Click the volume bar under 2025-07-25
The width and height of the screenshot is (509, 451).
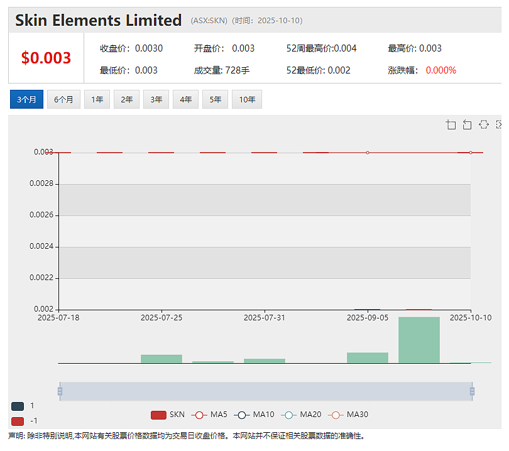coord(161,359)
